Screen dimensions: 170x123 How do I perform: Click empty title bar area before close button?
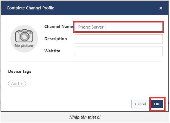111,8
